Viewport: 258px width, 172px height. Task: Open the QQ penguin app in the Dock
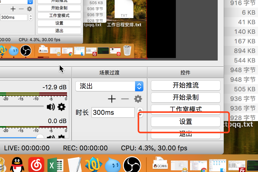pyautogui.click(x=17, y=165)
